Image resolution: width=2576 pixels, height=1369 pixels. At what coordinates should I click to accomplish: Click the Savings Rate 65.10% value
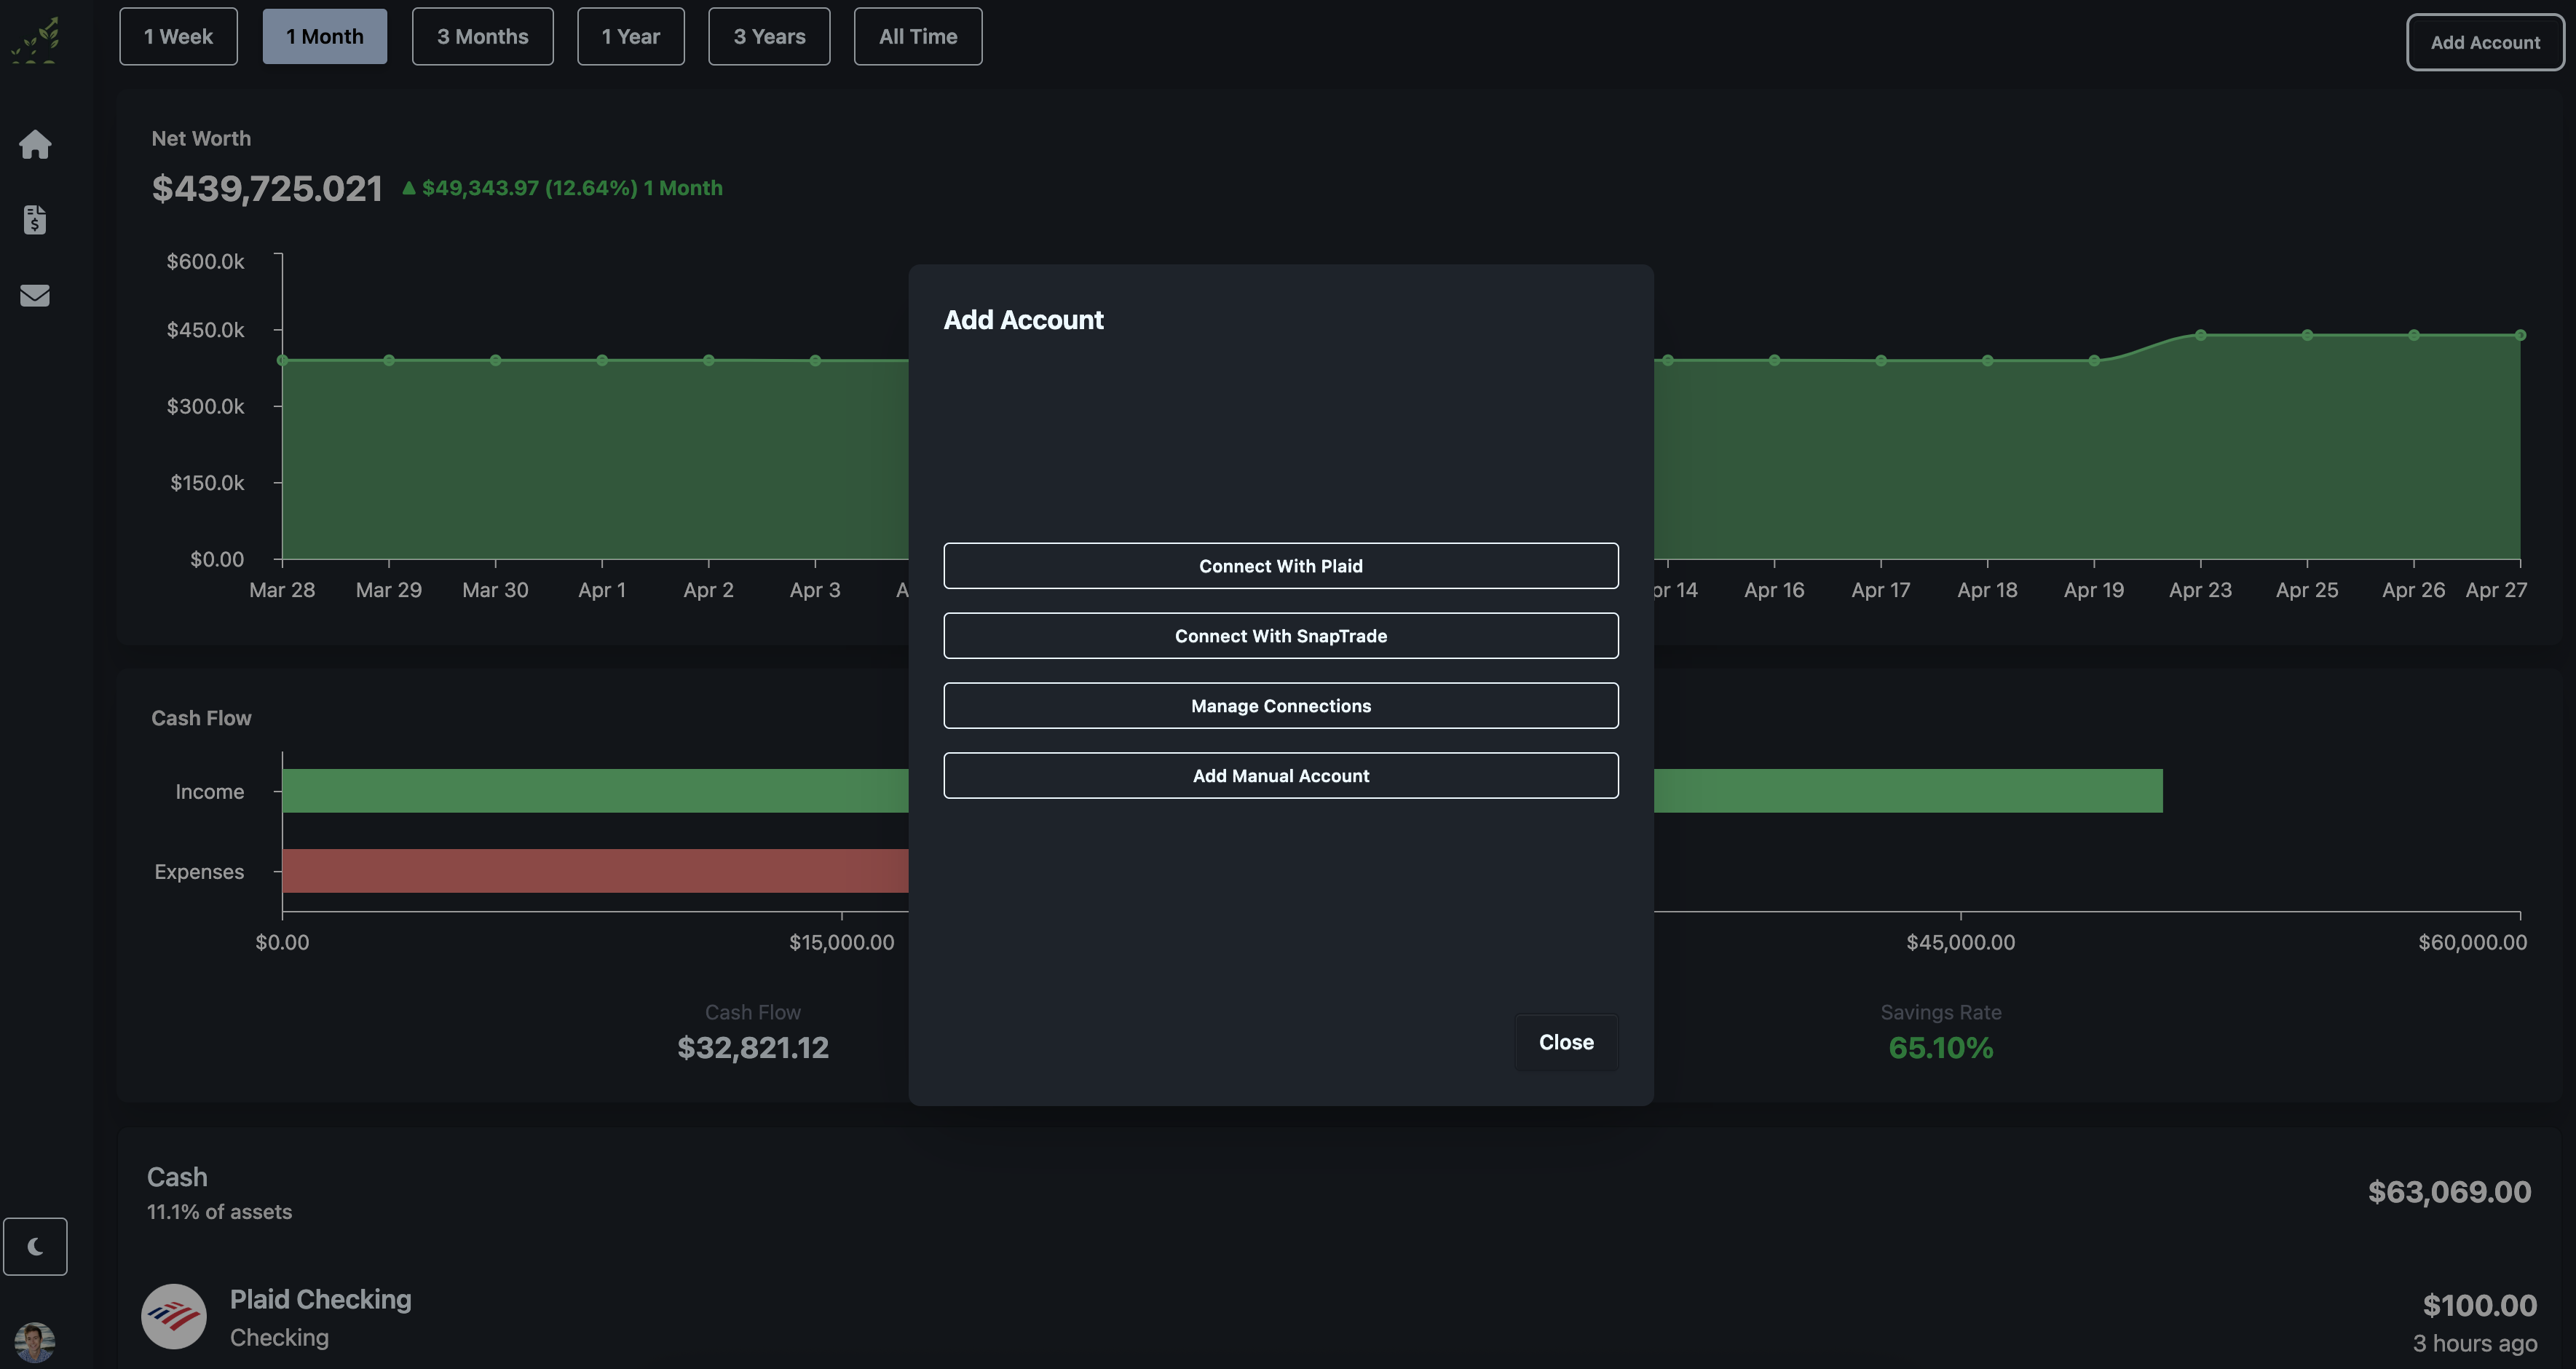point(1941,1047)
